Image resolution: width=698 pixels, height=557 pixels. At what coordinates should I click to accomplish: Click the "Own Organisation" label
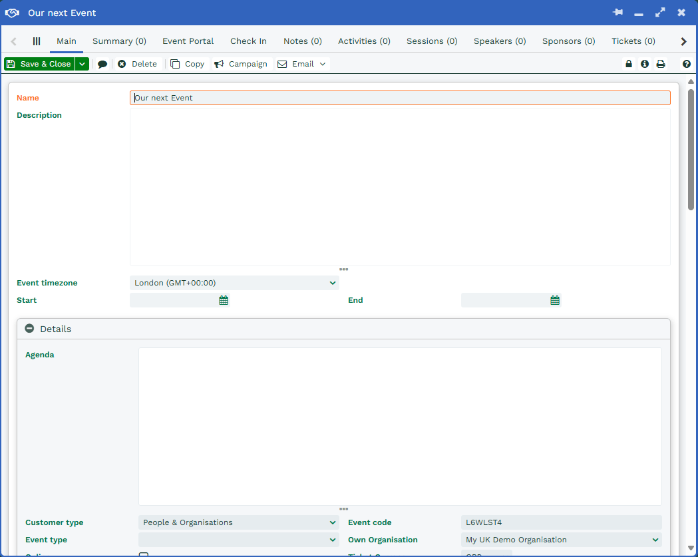383,540
